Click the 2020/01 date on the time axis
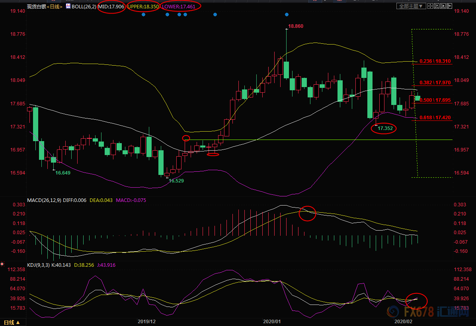The image size is (476, 326). pyautogui.click(x=272, y=320)
